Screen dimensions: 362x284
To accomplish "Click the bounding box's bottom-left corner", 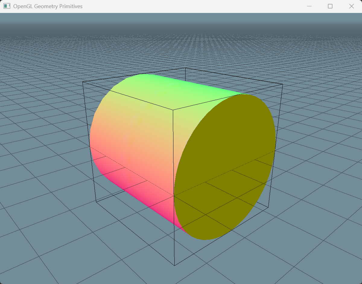I will click(96, 202).
